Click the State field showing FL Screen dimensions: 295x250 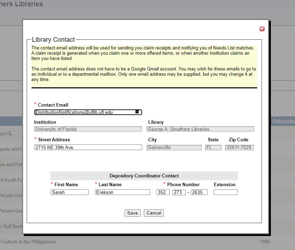tap(213, 147)
